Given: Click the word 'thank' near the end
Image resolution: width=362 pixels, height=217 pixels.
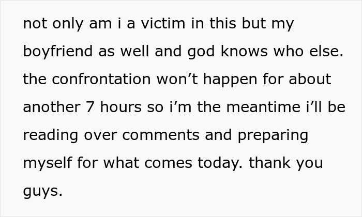Looking at the screenshot, I should coord(269,163).
